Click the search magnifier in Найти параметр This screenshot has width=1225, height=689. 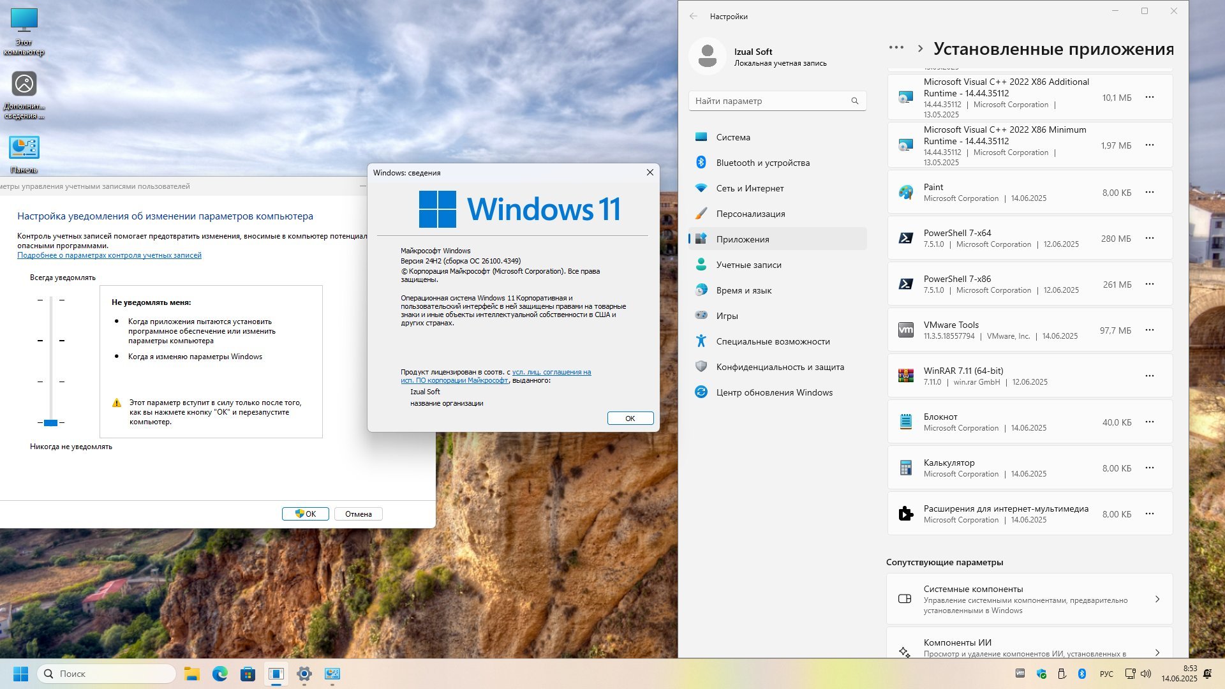[855, 101]
